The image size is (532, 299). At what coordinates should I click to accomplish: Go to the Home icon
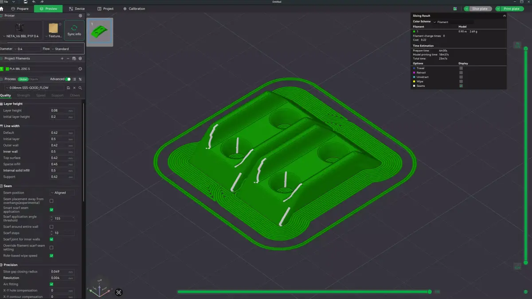[x=2, y=8]
